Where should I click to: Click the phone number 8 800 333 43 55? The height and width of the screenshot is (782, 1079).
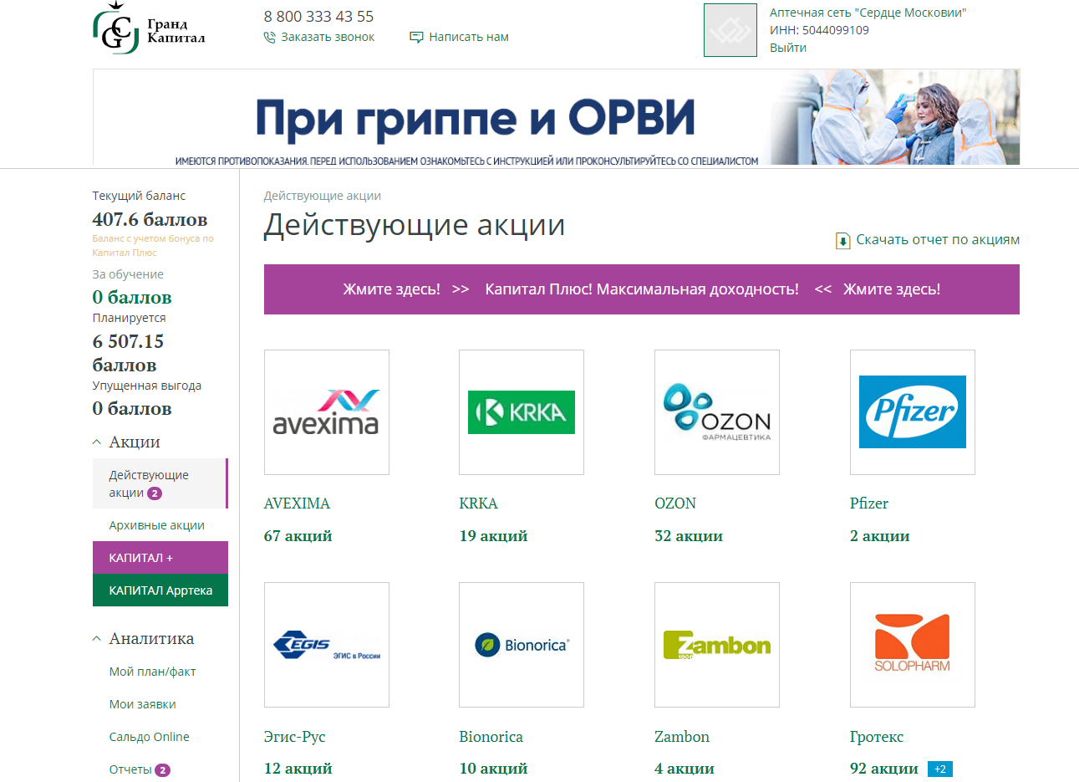click(318, 17)
